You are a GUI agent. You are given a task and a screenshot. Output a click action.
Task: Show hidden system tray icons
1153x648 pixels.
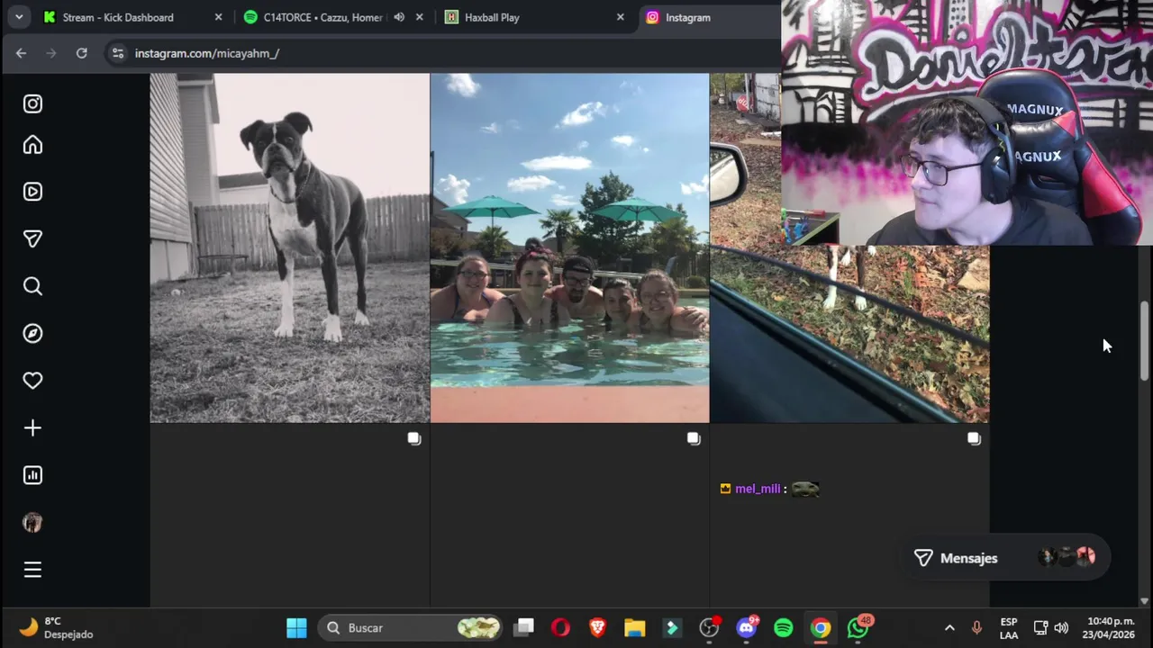coord(949,627)
